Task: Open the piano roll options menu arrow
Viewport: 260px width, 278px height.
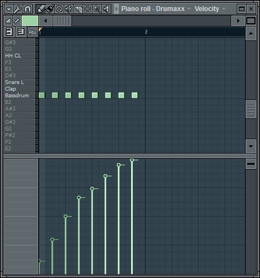Action: pyautogui.click(x=9, y=9)
